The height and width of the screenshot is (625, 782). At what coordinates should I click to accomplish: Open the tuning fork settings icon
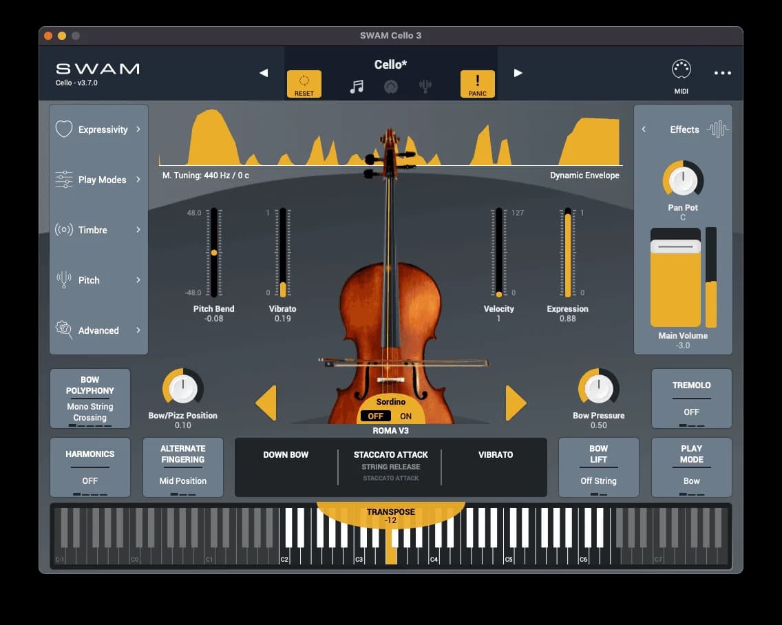pyautogui.click(x=425, y=87)
